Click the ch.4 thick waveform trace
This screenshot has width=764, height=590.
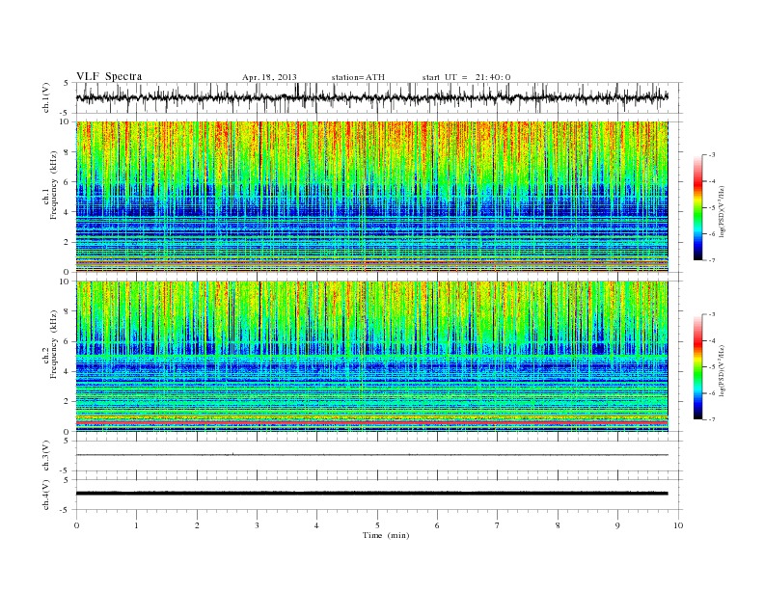[371, 494]
